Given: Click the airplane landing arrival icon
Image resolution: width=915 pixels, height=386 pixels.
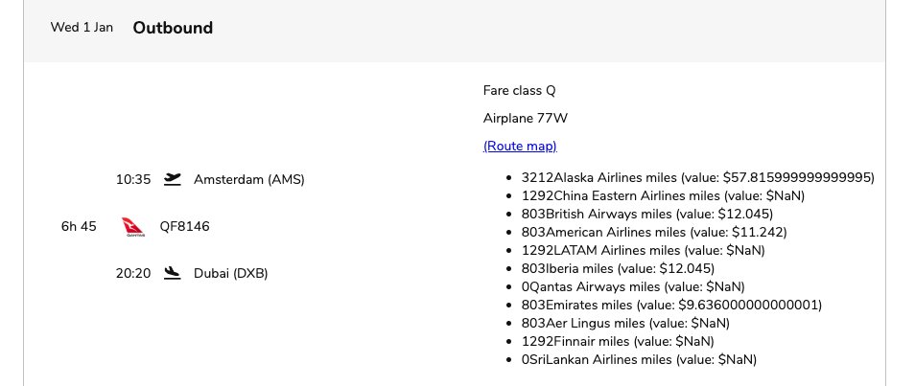Looking at the screenshot, I should [172, 273].
